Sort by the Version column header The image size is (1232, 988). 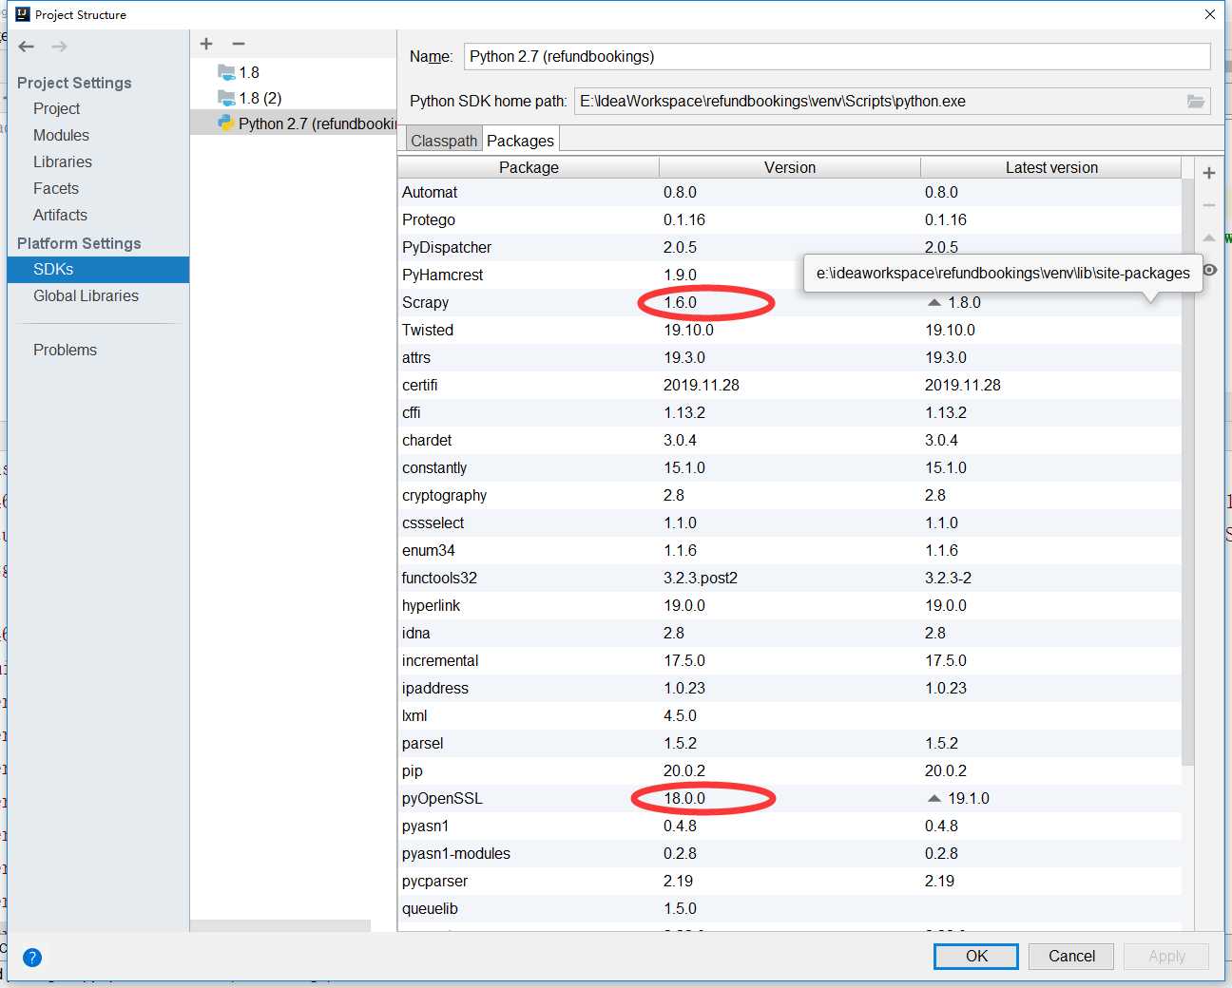790,167
